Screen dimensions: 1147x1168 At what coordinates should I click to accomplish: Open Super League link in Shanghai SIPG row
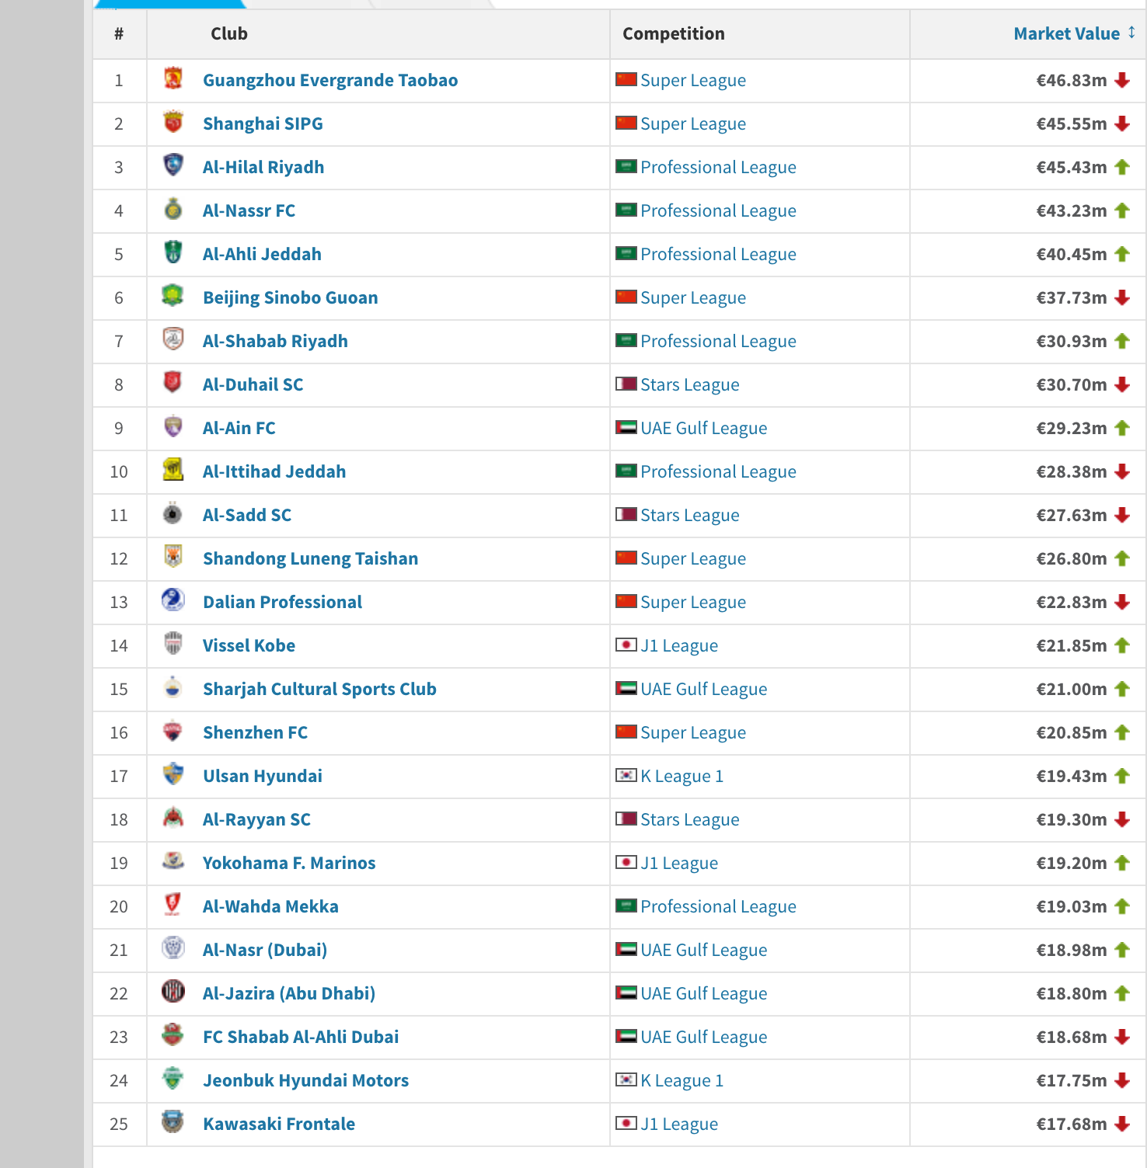693,123
